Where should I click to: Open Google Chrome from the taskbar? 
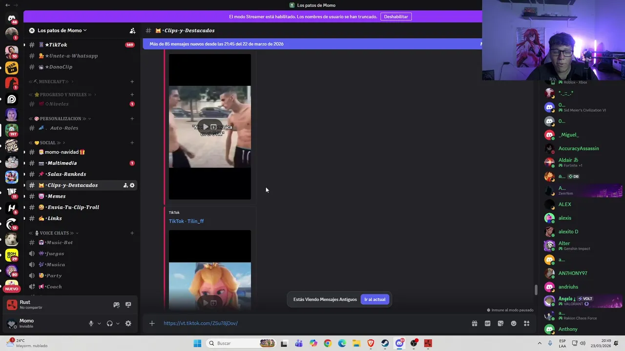[x=328, y=343]
